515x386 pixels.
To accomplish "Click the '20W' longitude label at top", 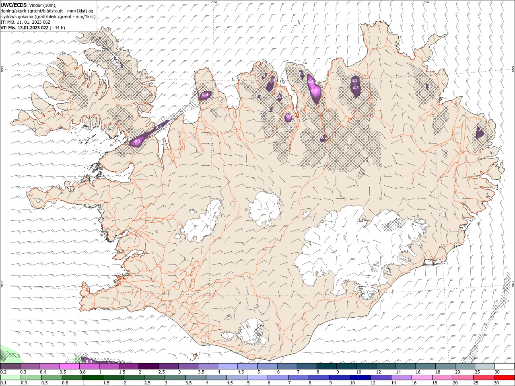I will click(214, 2).
